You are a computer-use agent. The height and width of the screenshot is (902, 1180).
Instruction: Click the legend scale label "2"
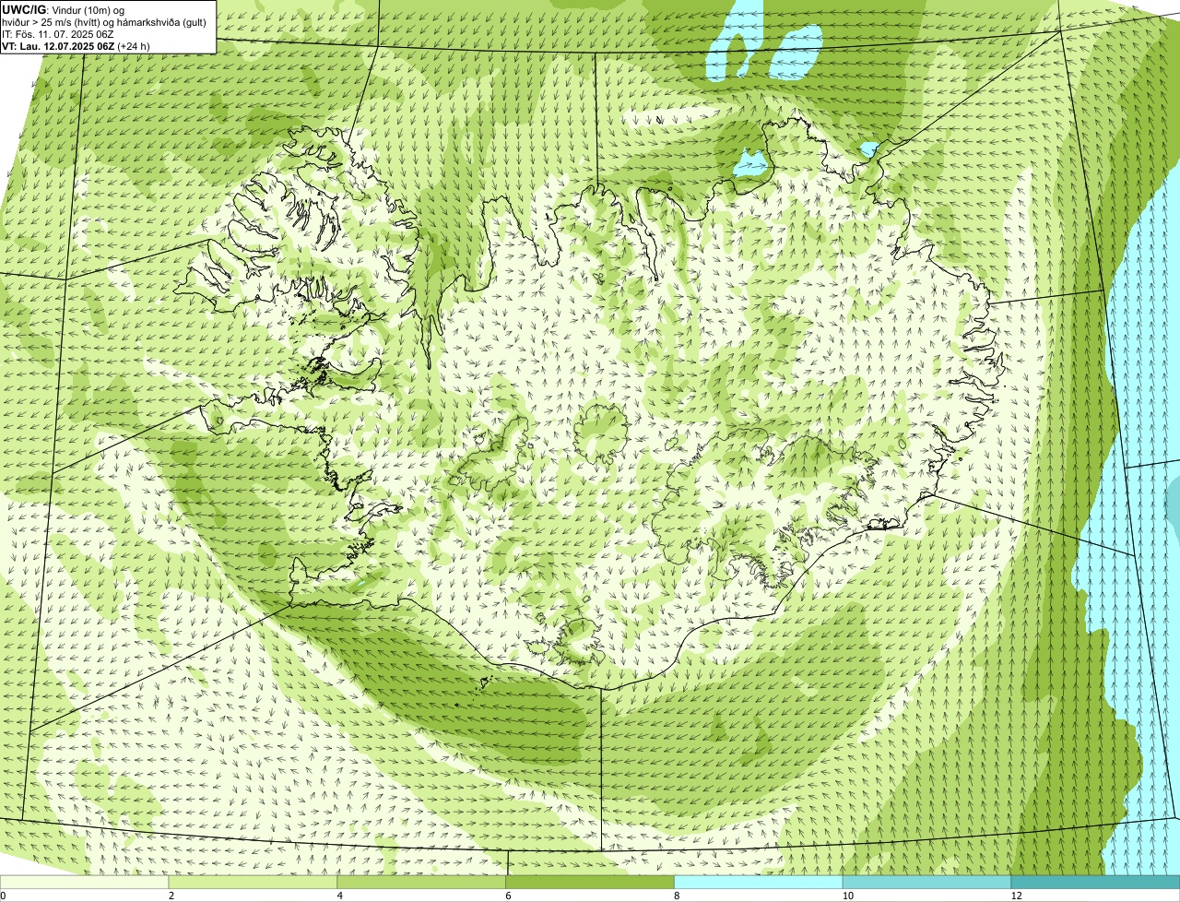(x=171, y=896)
